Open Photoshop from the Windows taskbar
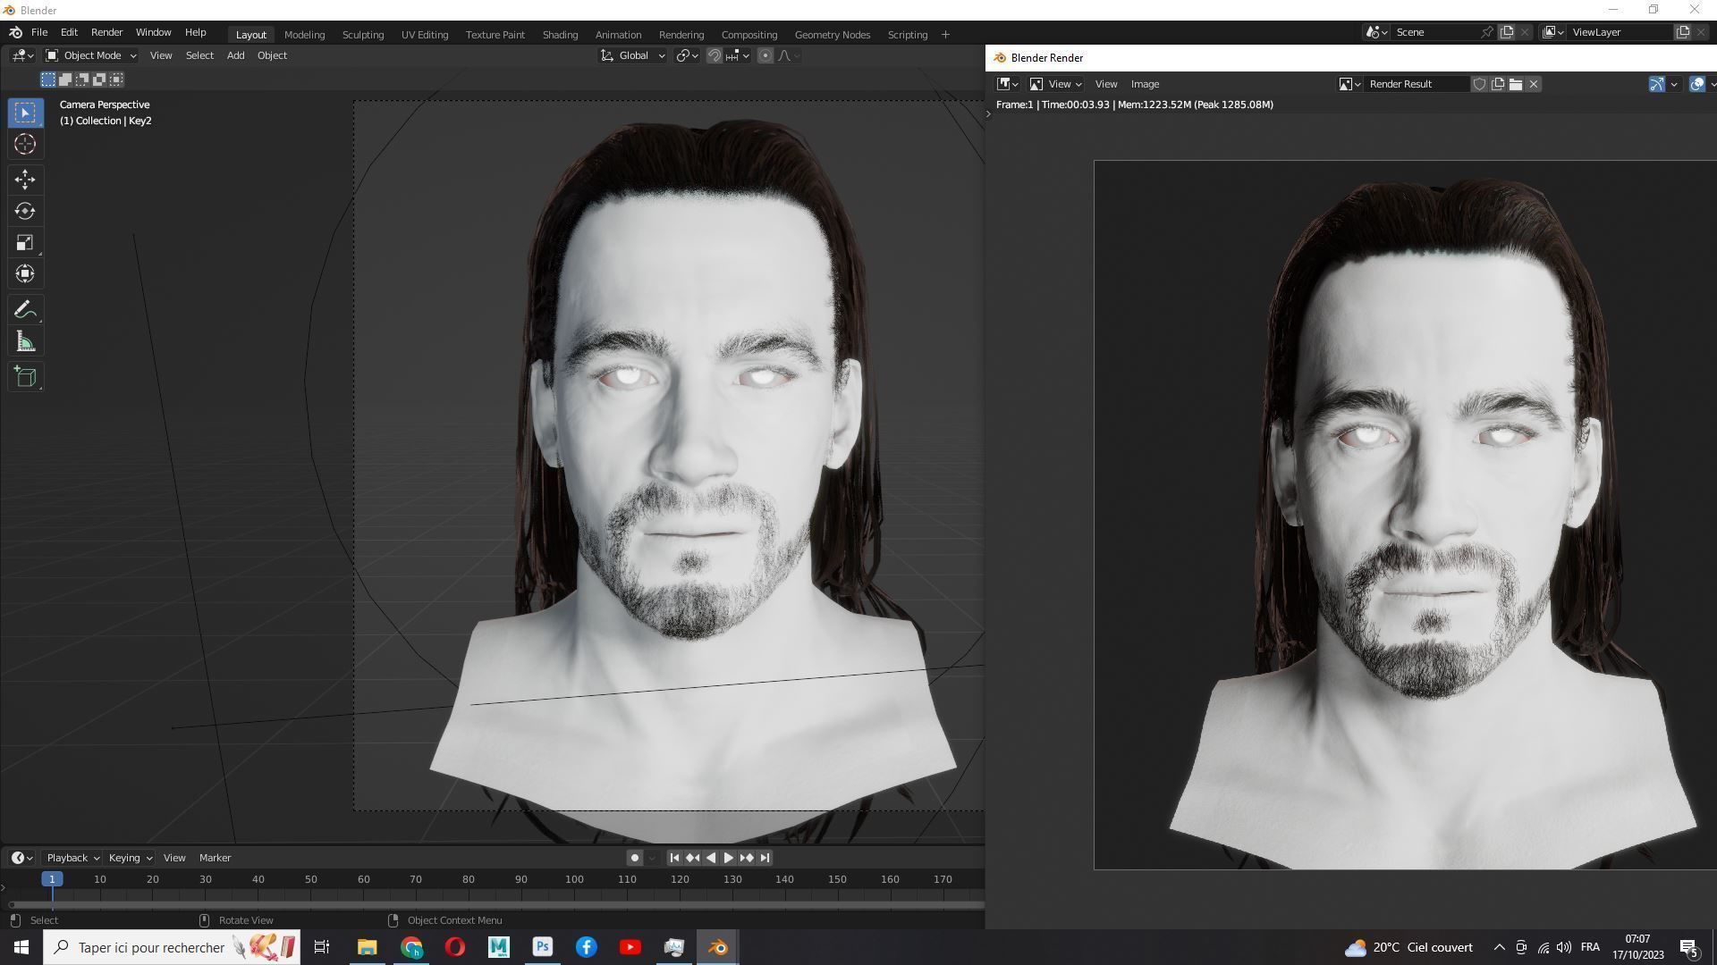Screen dimensions: 1717x965 (x=542, y=947)
